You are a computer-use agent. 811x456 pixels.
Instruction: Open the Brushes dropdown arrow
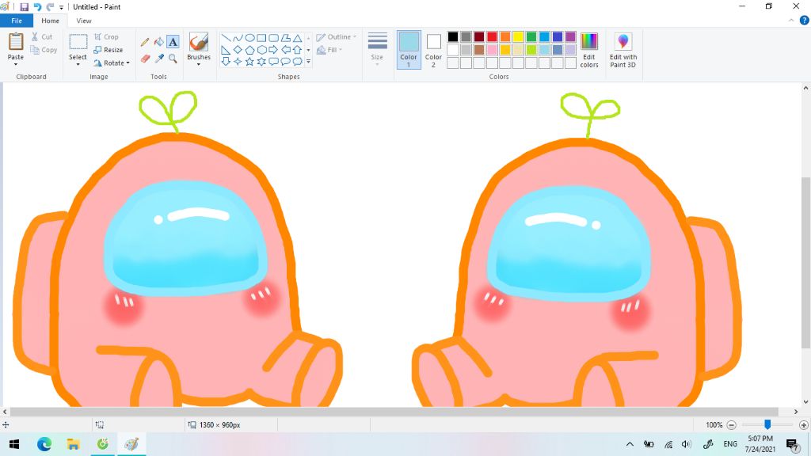click(x=199, y=64)
